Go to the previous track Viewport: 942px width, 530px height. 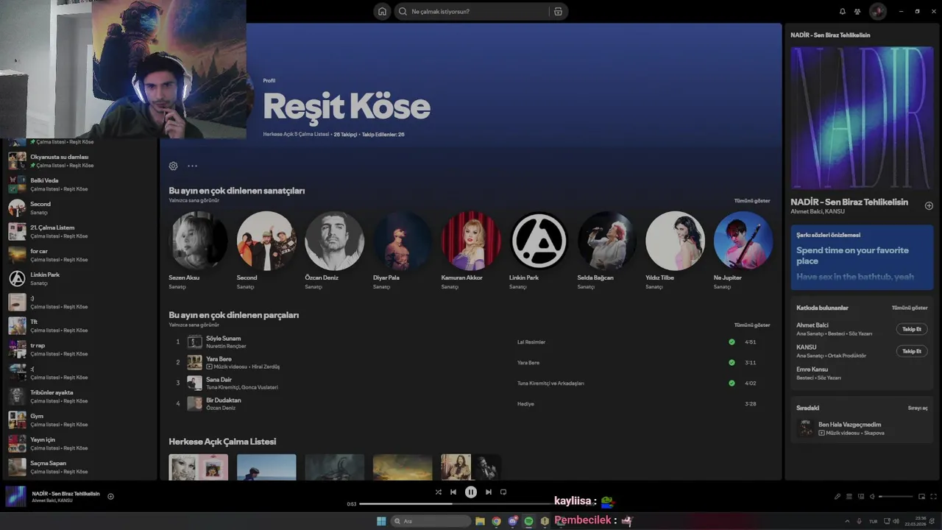pyautogui.click(x=453, y=492)
